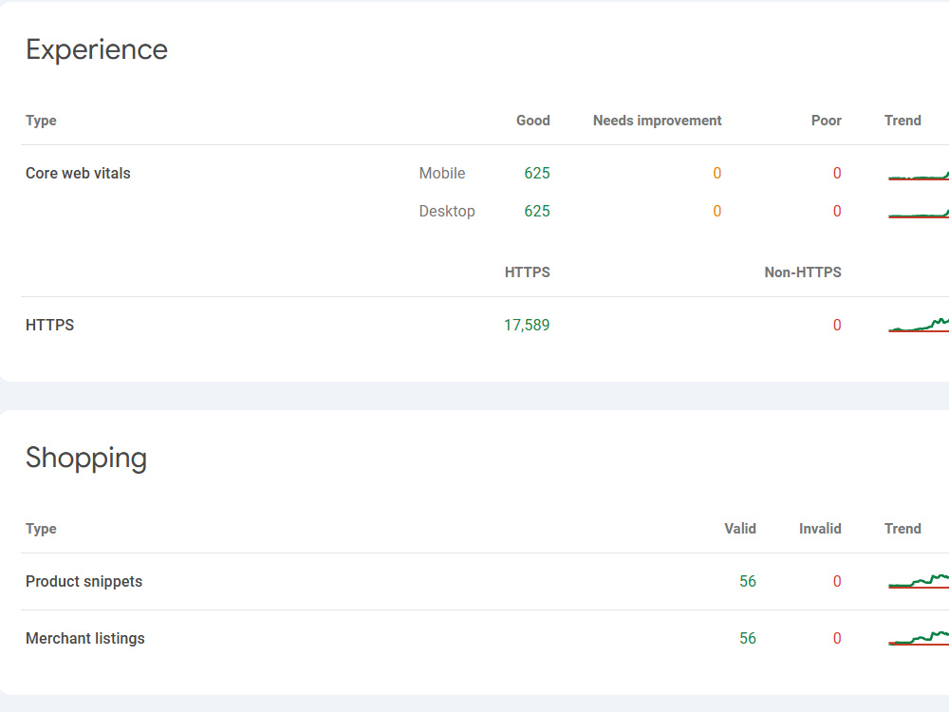Open Desktop needs improvement count 0
This screenshot has width=949, height=712.
(716, 212)
